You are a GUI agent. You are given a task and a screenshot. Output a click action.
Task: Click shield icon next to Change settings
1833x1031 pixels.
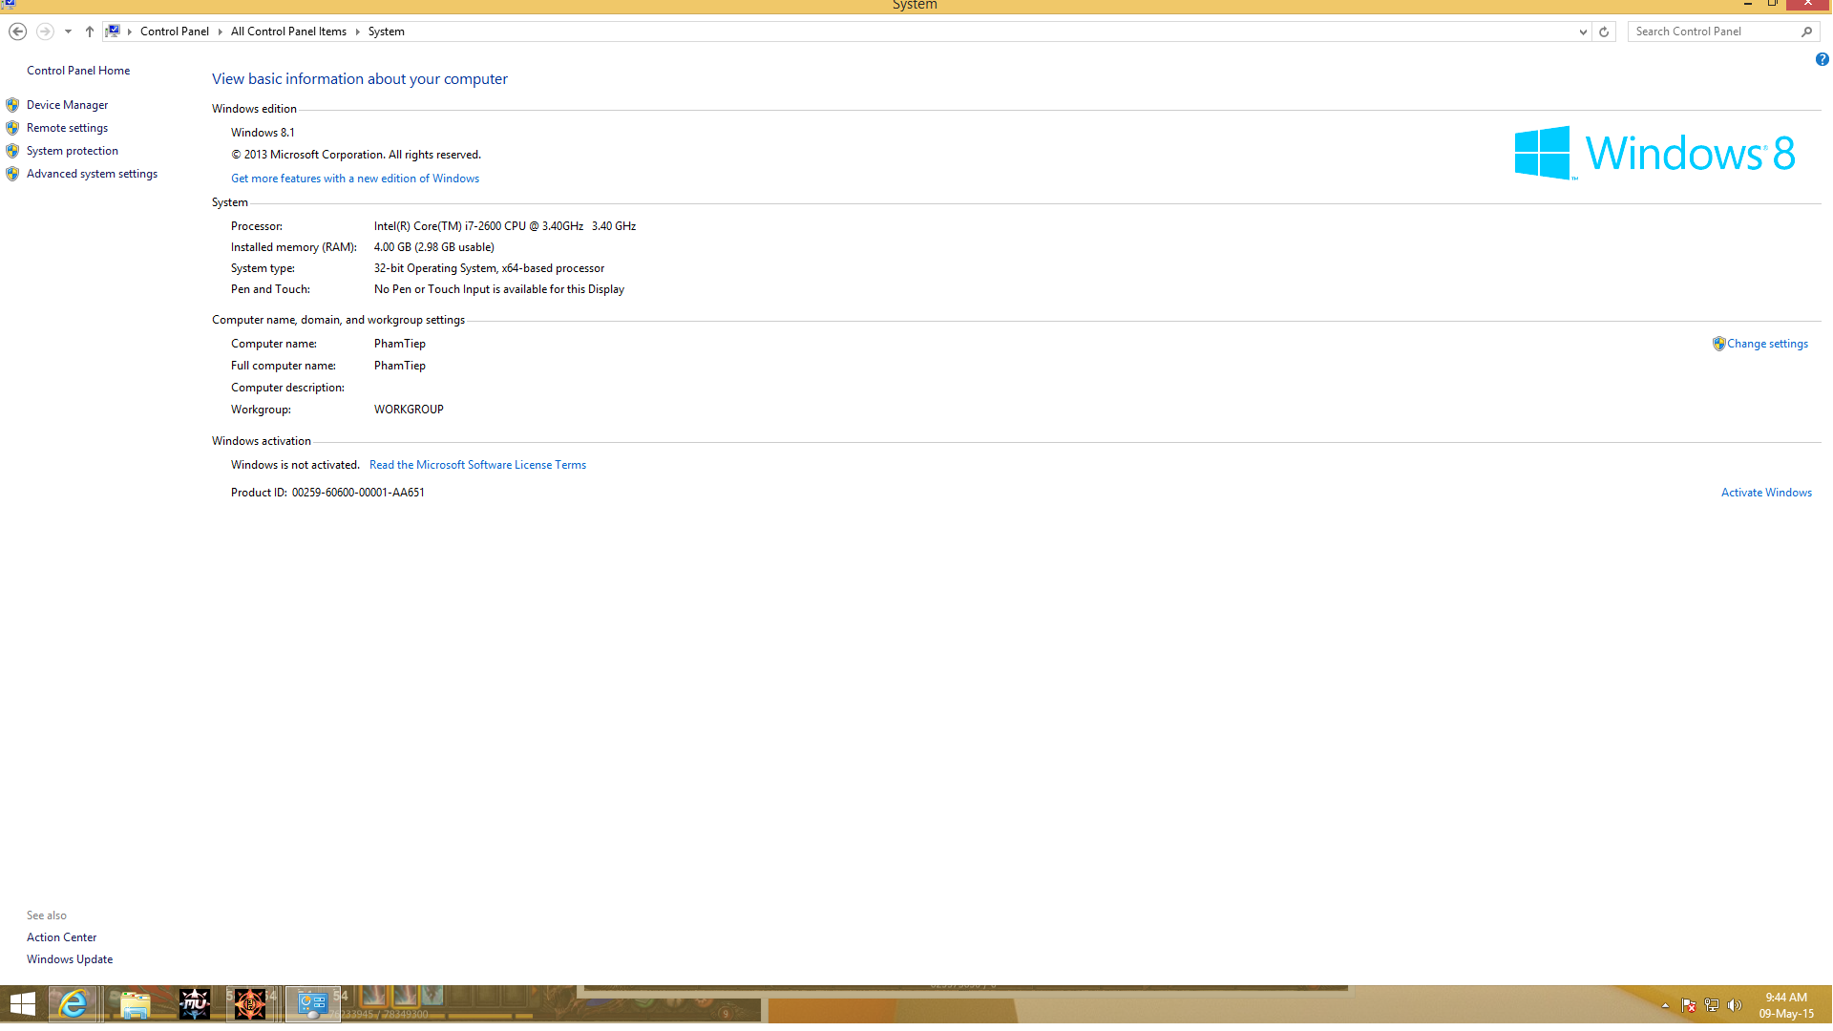pyautogui.click(x=1718, y=344)
